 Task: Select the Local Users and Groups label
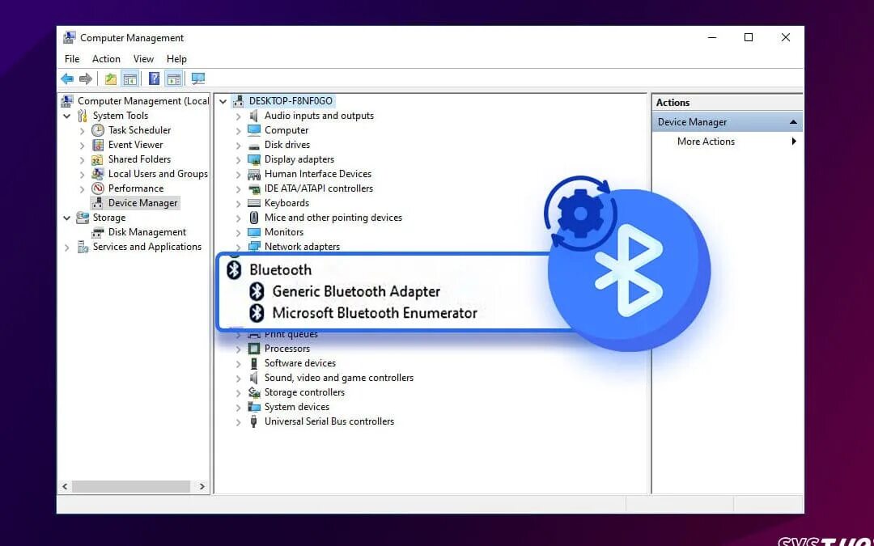[x=158, y=174]
